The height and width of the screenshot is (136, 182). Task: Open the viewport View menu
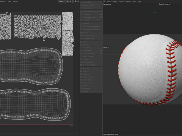108,1
